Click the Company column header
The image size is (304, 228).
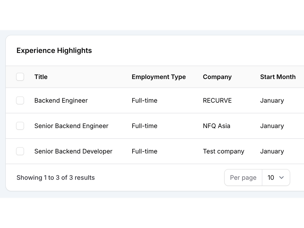217,77
